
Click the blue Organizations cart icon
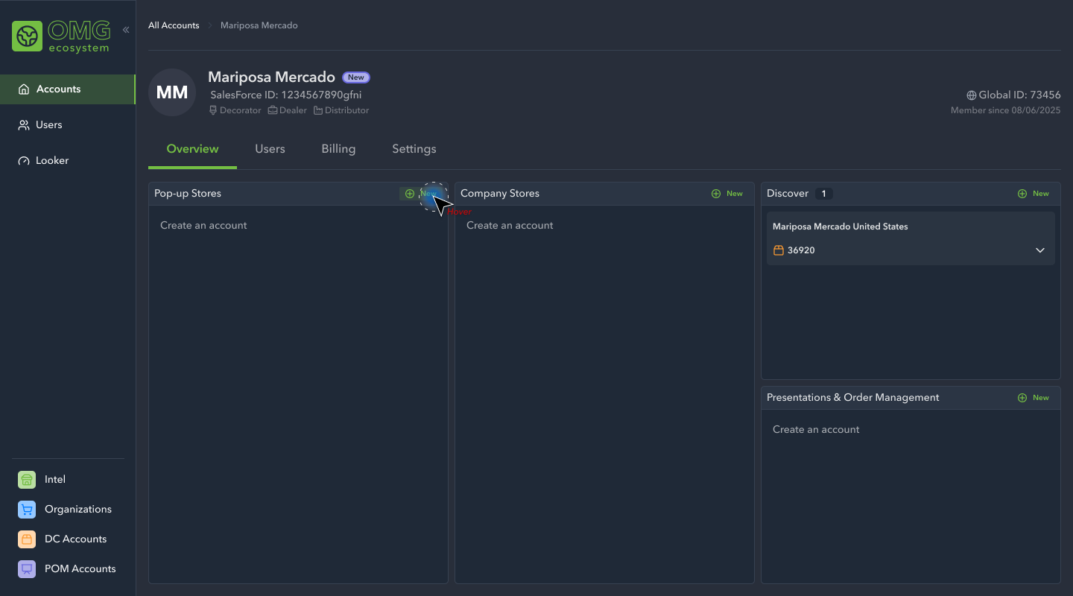tap(27, 510)
